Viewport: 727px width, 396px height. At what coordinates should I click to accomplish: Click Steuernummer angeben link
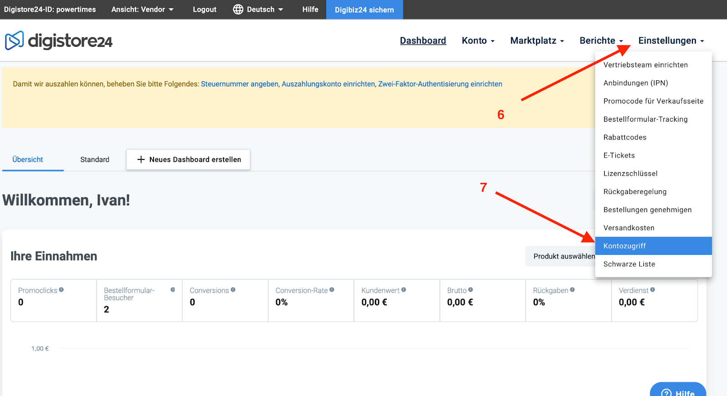click(239, 84)
